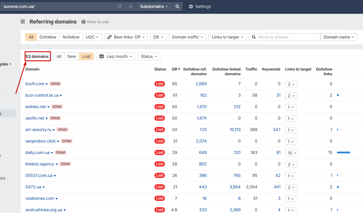Expand caret next to itxoft.com
The height and width of the screenshot is (213, 363).
point(47,84)
